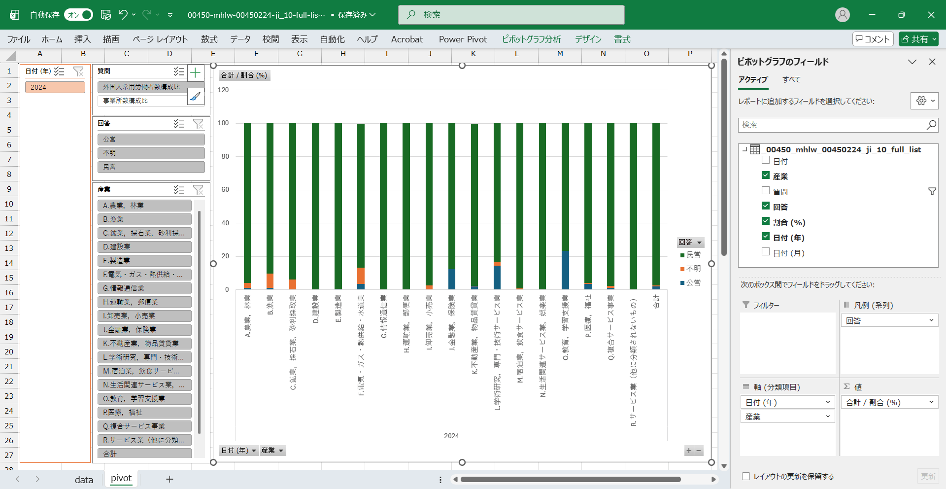Toggle the 自動保存 switch

[78, 15]
